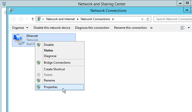
Task: Click the Search Network Connections field
Action: [173, 19]
